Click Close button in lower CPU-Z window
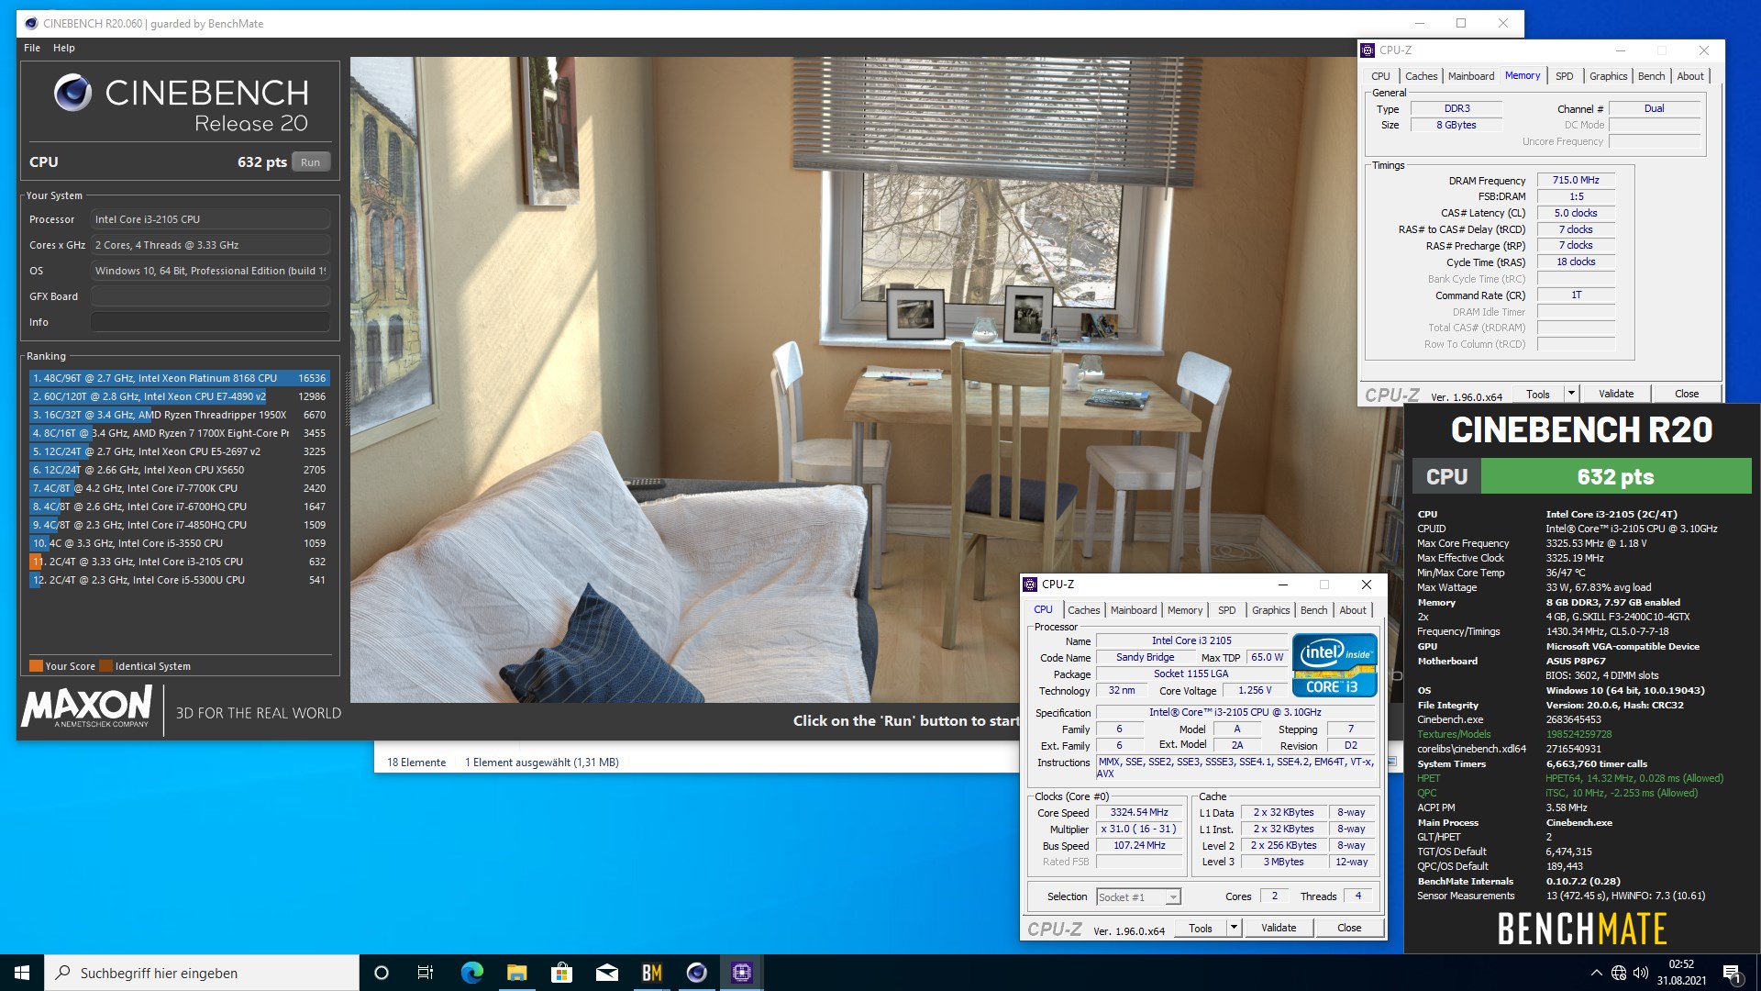Image resolution: width=1761 pixels, height=991 pixels. click(1349, 928)
